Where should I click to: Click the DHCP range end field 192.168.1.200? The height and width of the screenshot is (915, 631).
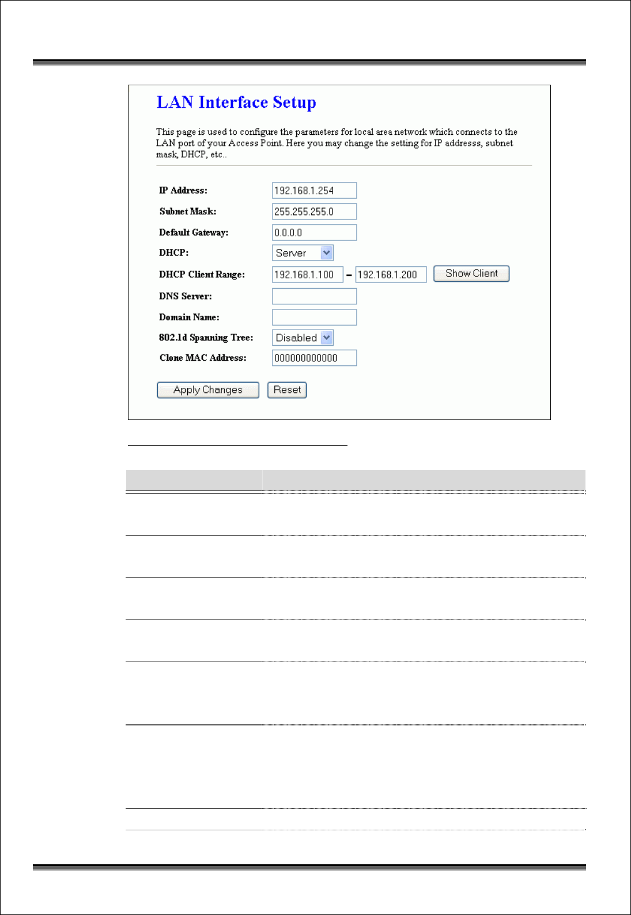pos(391,275)
